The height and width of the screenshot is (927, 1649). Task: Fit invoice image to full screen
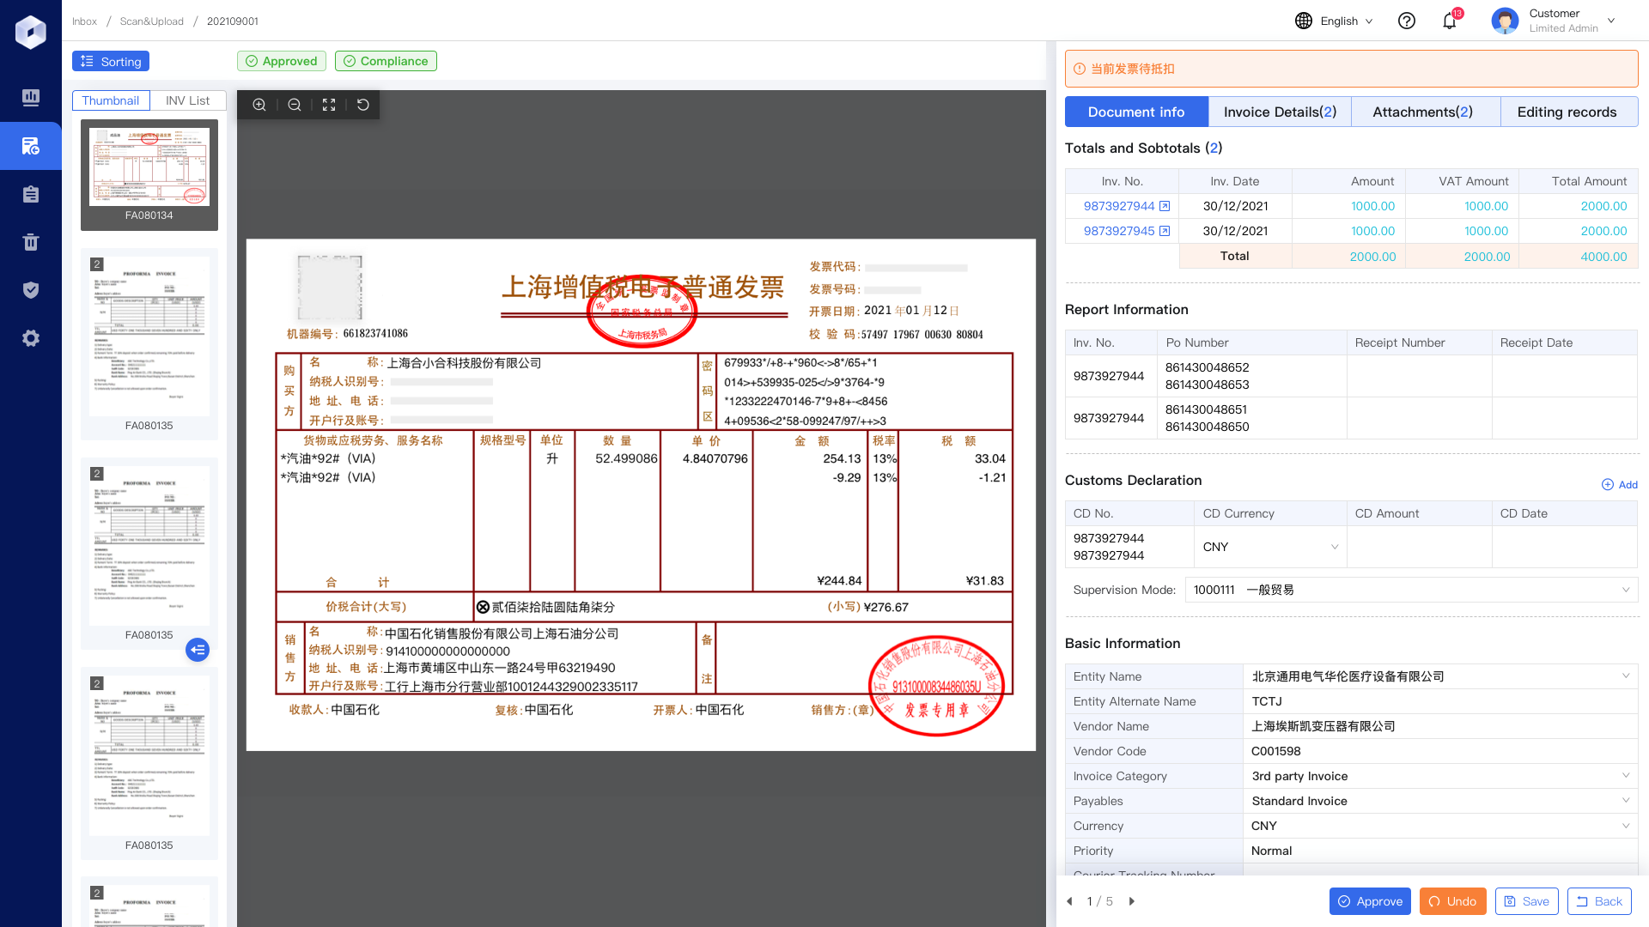(329, 105)
